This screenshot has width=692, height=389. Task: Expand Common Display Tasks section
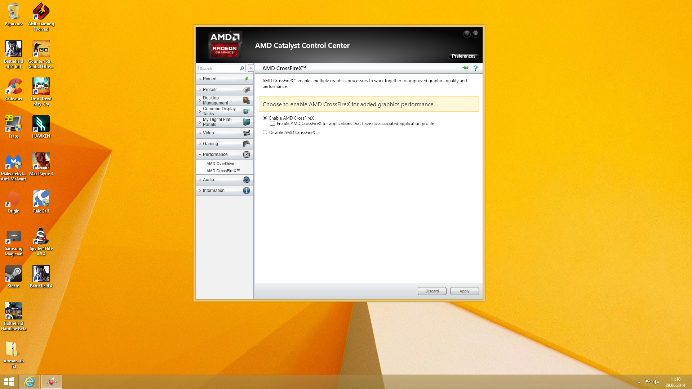coord(225,111)
